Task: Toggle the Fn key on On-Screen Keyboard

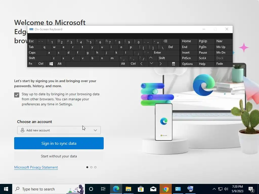Action: pos(32,64)
